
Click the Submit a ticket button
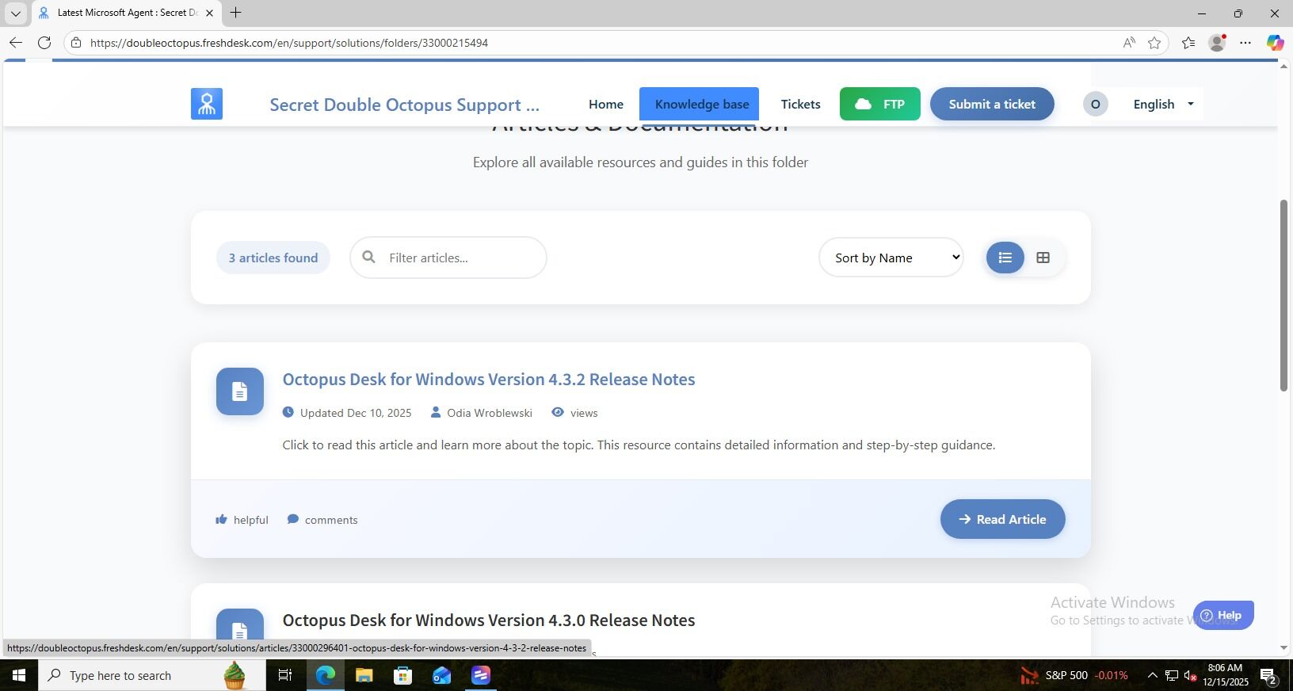click(x=992, y=104)
